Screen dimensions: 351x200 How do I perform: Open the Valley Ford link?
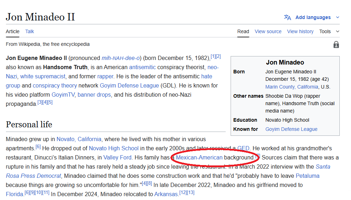click(x=117, y=158)
